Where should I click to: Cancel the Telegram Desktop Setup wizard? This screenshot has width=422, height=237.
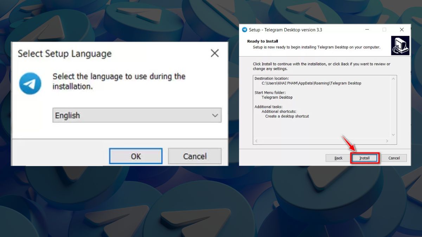point(394,158)
